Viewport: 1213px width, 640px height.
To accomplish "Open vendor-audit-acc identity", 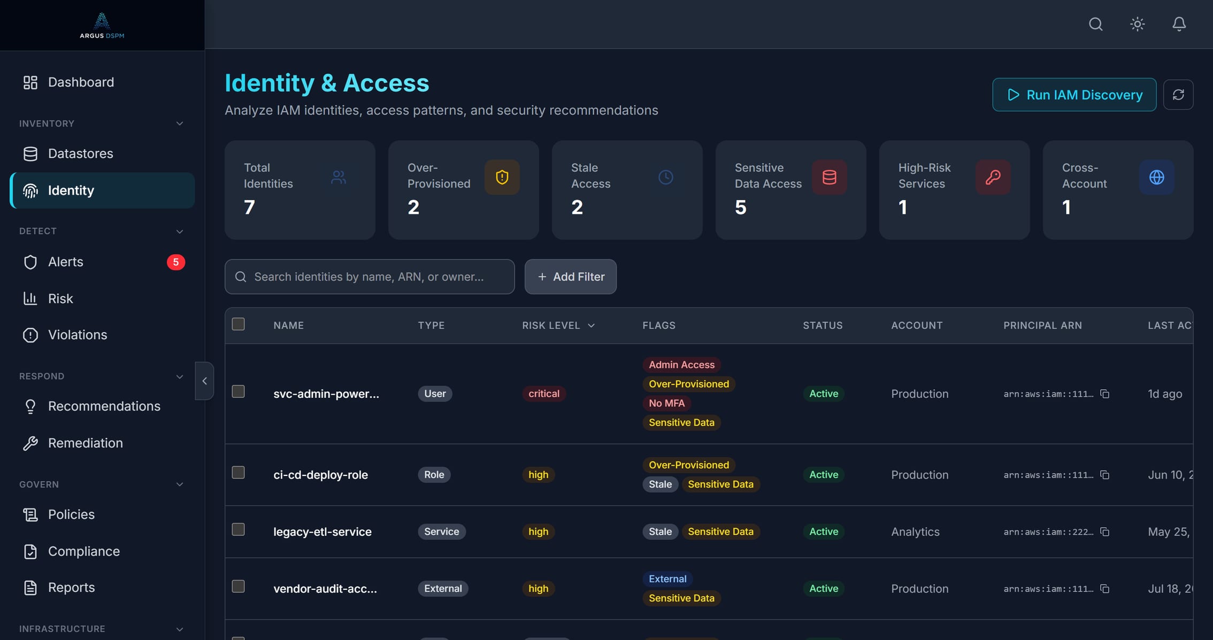I will pos(325,589).
